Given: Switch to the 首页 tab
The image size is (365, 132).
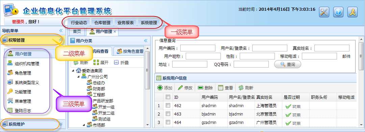Looking at the screenshot, I should (77, 32).
